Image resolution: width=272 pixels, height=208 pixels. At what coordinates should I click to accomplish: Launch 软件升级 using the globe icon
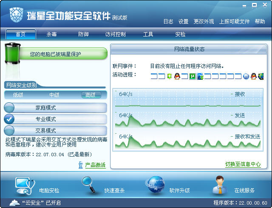(155, 185)
